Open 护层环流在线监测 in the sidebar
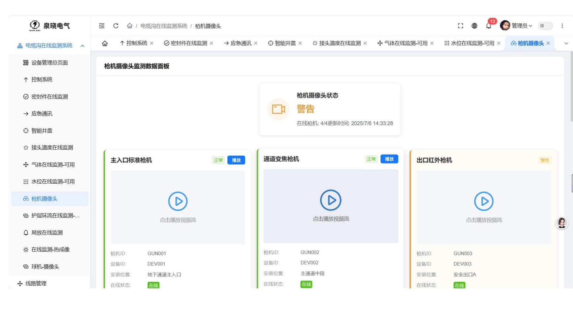 tap(50, 216)
